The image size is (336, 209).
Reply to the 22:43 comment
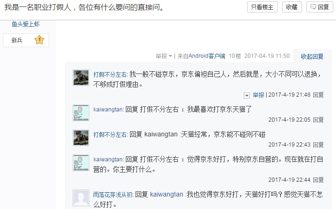[318, 145]
